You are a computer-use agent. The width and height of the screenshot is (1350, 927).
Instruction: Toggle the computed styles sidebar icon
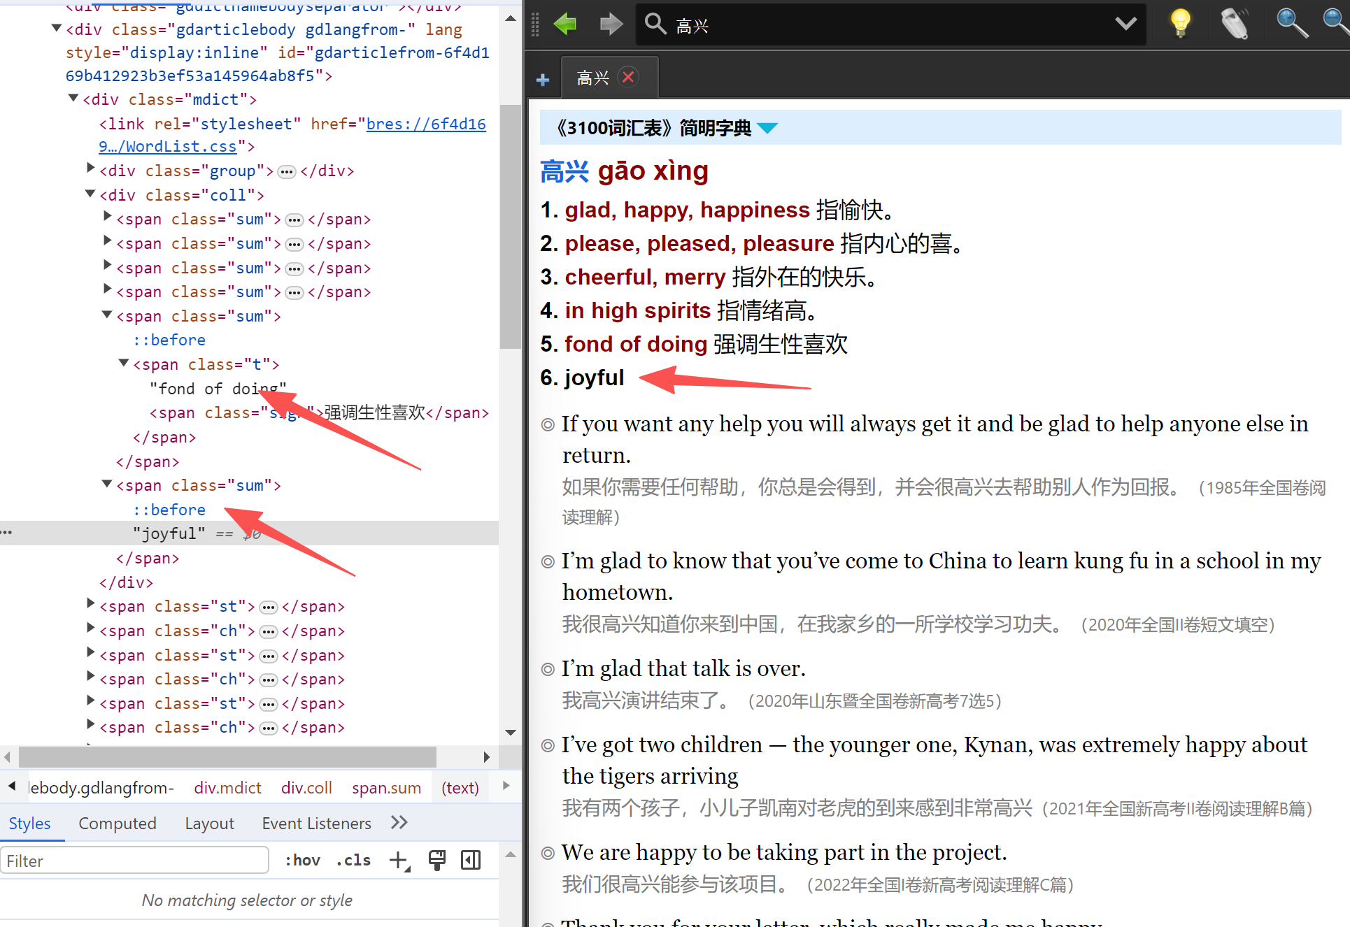(471, 860)
